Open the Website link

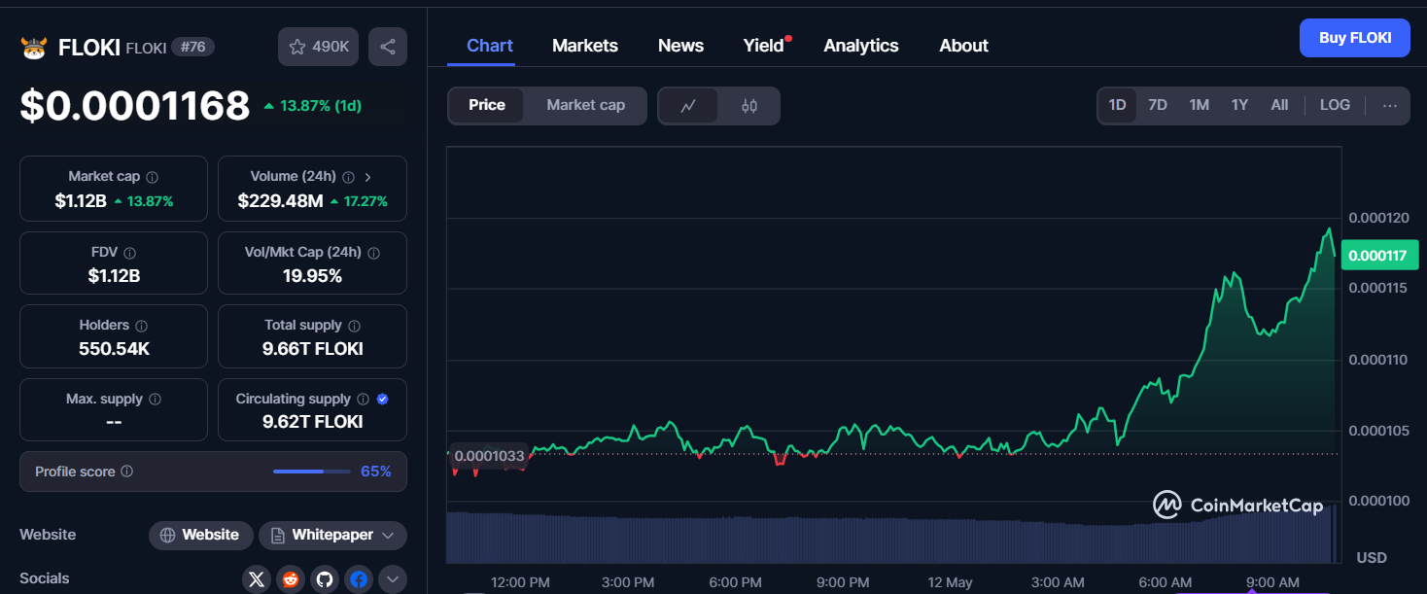[200, 535]
